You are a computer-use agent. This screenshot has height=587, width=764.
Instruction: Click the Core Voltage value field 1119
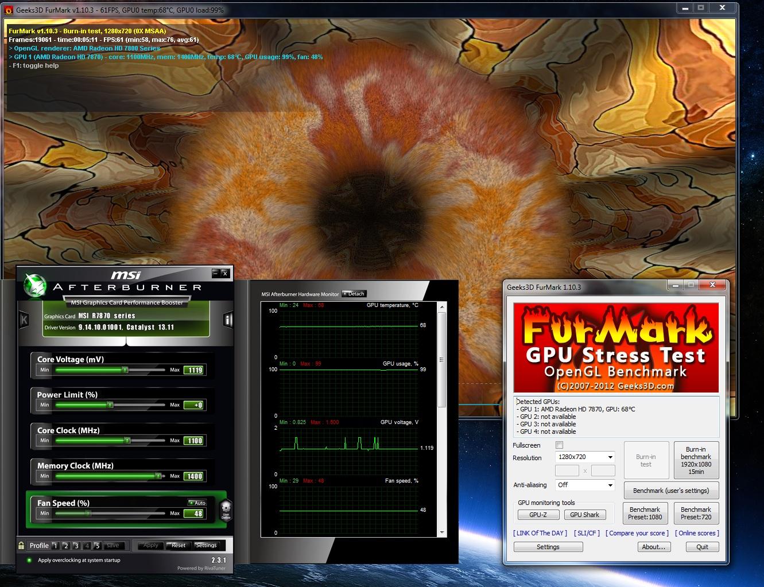coord(195,370)
